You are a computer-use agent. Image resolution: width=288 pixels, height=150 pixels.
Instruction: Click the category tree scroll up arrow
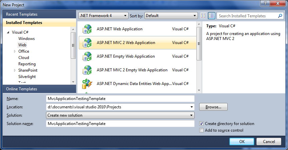click(x=73, y=29)
